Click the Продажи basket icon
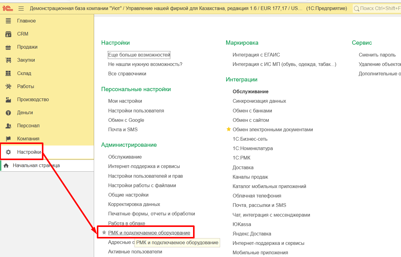The image size is (401, 257). [8, 47]
